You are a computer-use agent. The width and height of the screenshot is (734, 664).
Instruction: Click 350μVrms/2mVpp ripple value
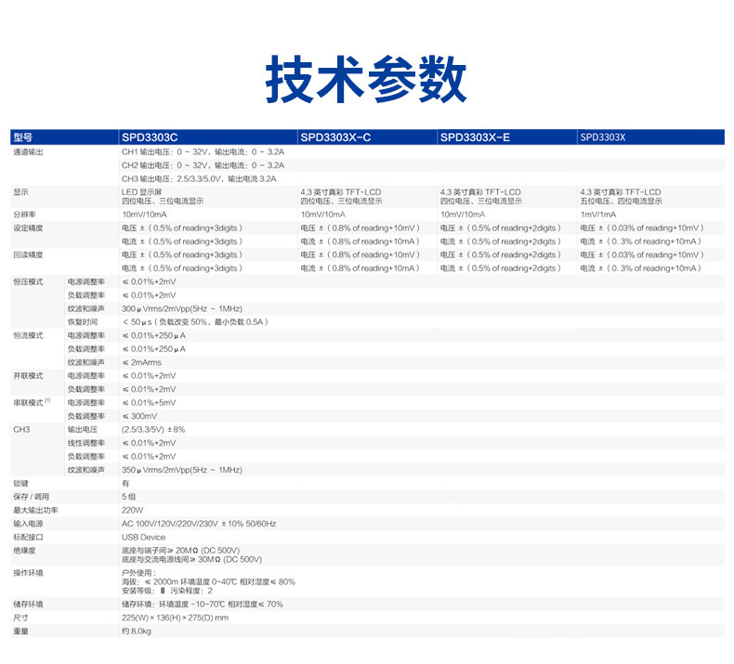(x=181, y=470)
